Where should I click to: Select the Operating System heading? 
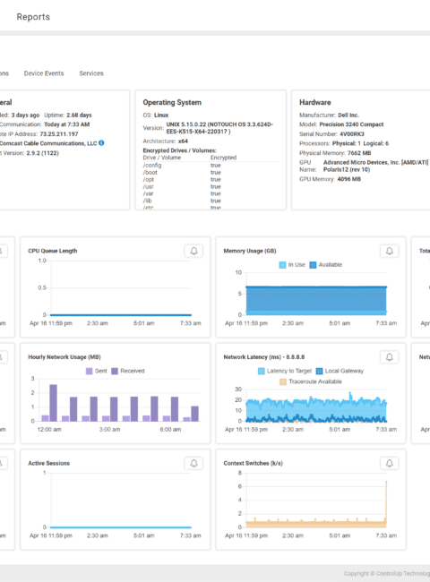(172, 102)
